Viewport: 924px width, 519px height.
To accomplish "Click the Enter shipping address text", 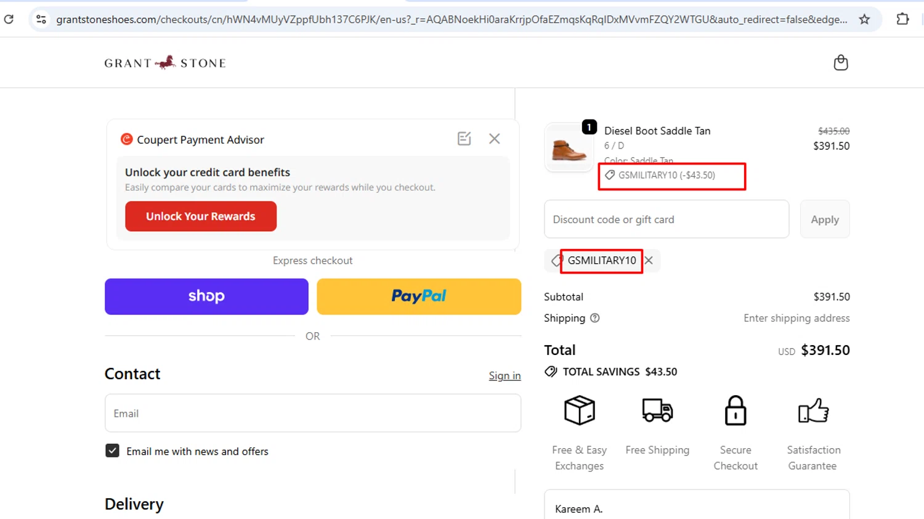I will click(x=796, y=318).
